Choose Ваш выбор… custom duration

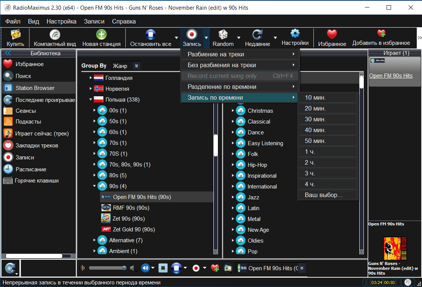click(x=328, y=195)
